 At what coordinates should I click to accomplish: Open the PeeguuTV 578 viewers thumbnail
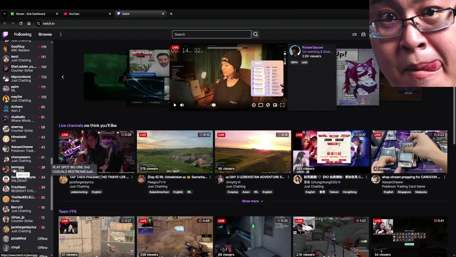[x=175, y=152]
